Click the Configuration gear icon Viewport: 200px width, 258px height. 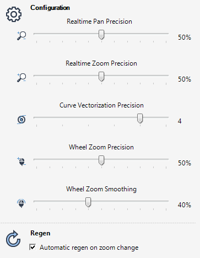(x=14, y=14)
